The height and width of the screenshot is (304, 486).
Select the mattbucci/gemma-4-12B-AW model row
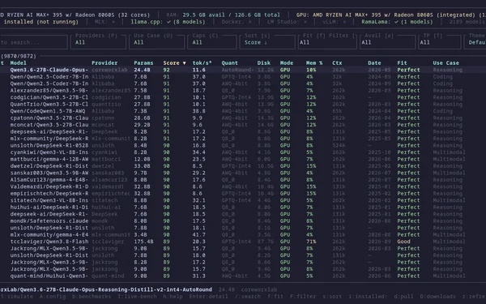click(243, 159)
